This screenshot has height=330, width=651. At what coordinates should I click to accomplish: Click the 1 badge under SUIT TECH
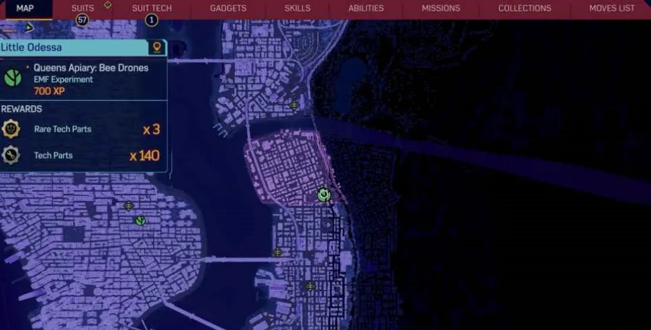152,19
